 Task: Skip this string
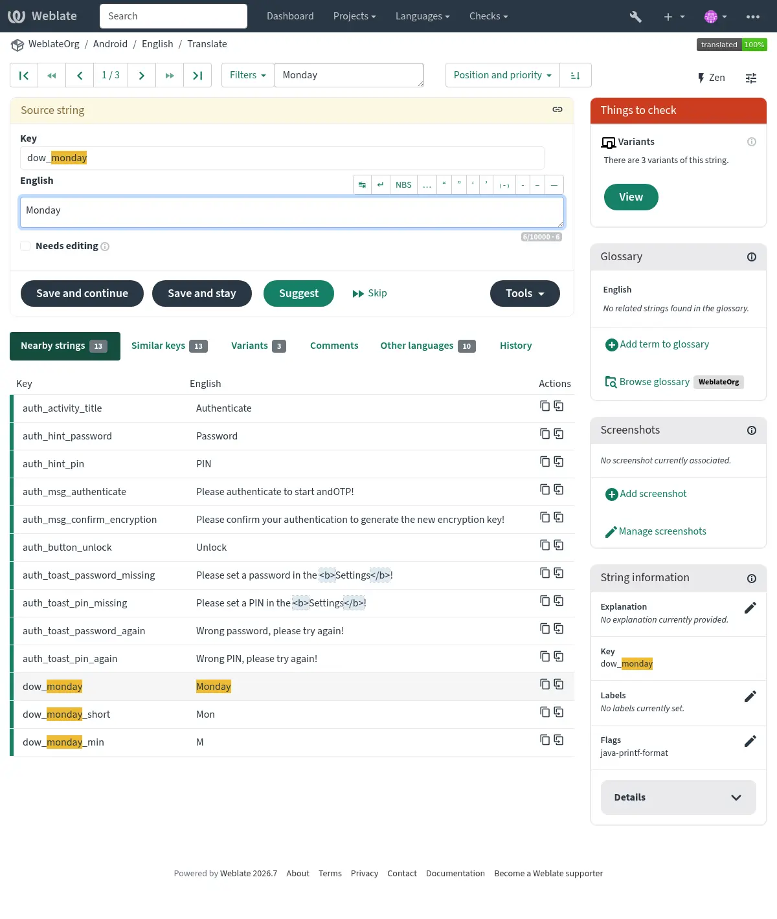[x=370, y=293]
